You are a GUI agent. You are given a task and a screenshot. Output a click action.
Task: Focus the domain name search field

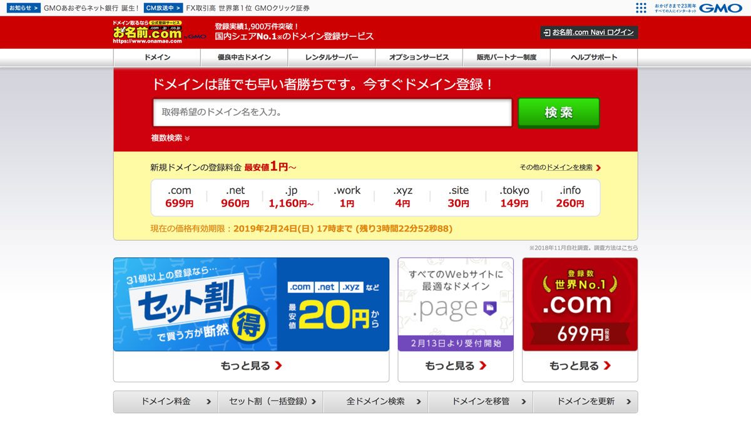[332, 113]
